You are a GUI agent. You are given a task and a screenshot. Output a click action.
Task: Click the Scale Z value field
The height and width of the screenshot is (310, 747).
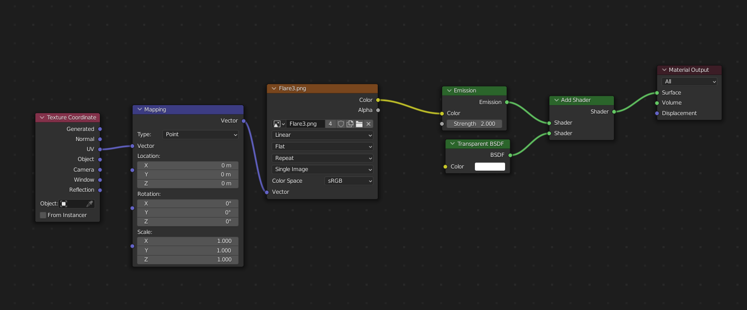(x=188, y=259)
